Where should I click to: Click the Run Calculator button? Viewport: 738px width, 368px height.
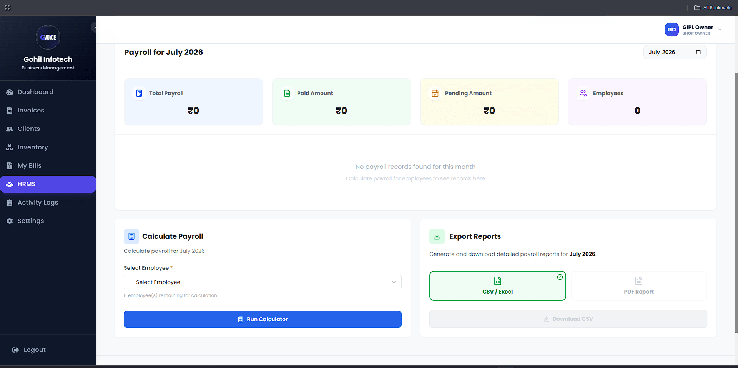[263, 319]
